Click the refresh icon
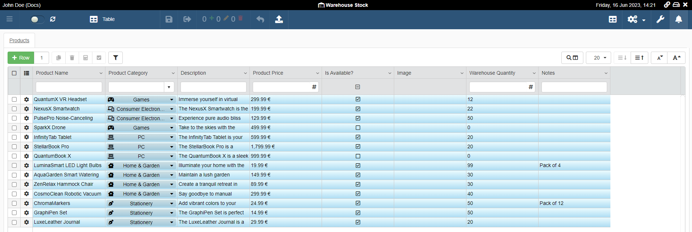 (53, 19)
